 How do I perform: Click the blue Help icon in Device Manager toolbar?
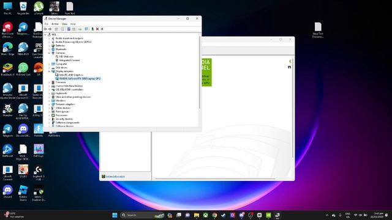[69, 29]
